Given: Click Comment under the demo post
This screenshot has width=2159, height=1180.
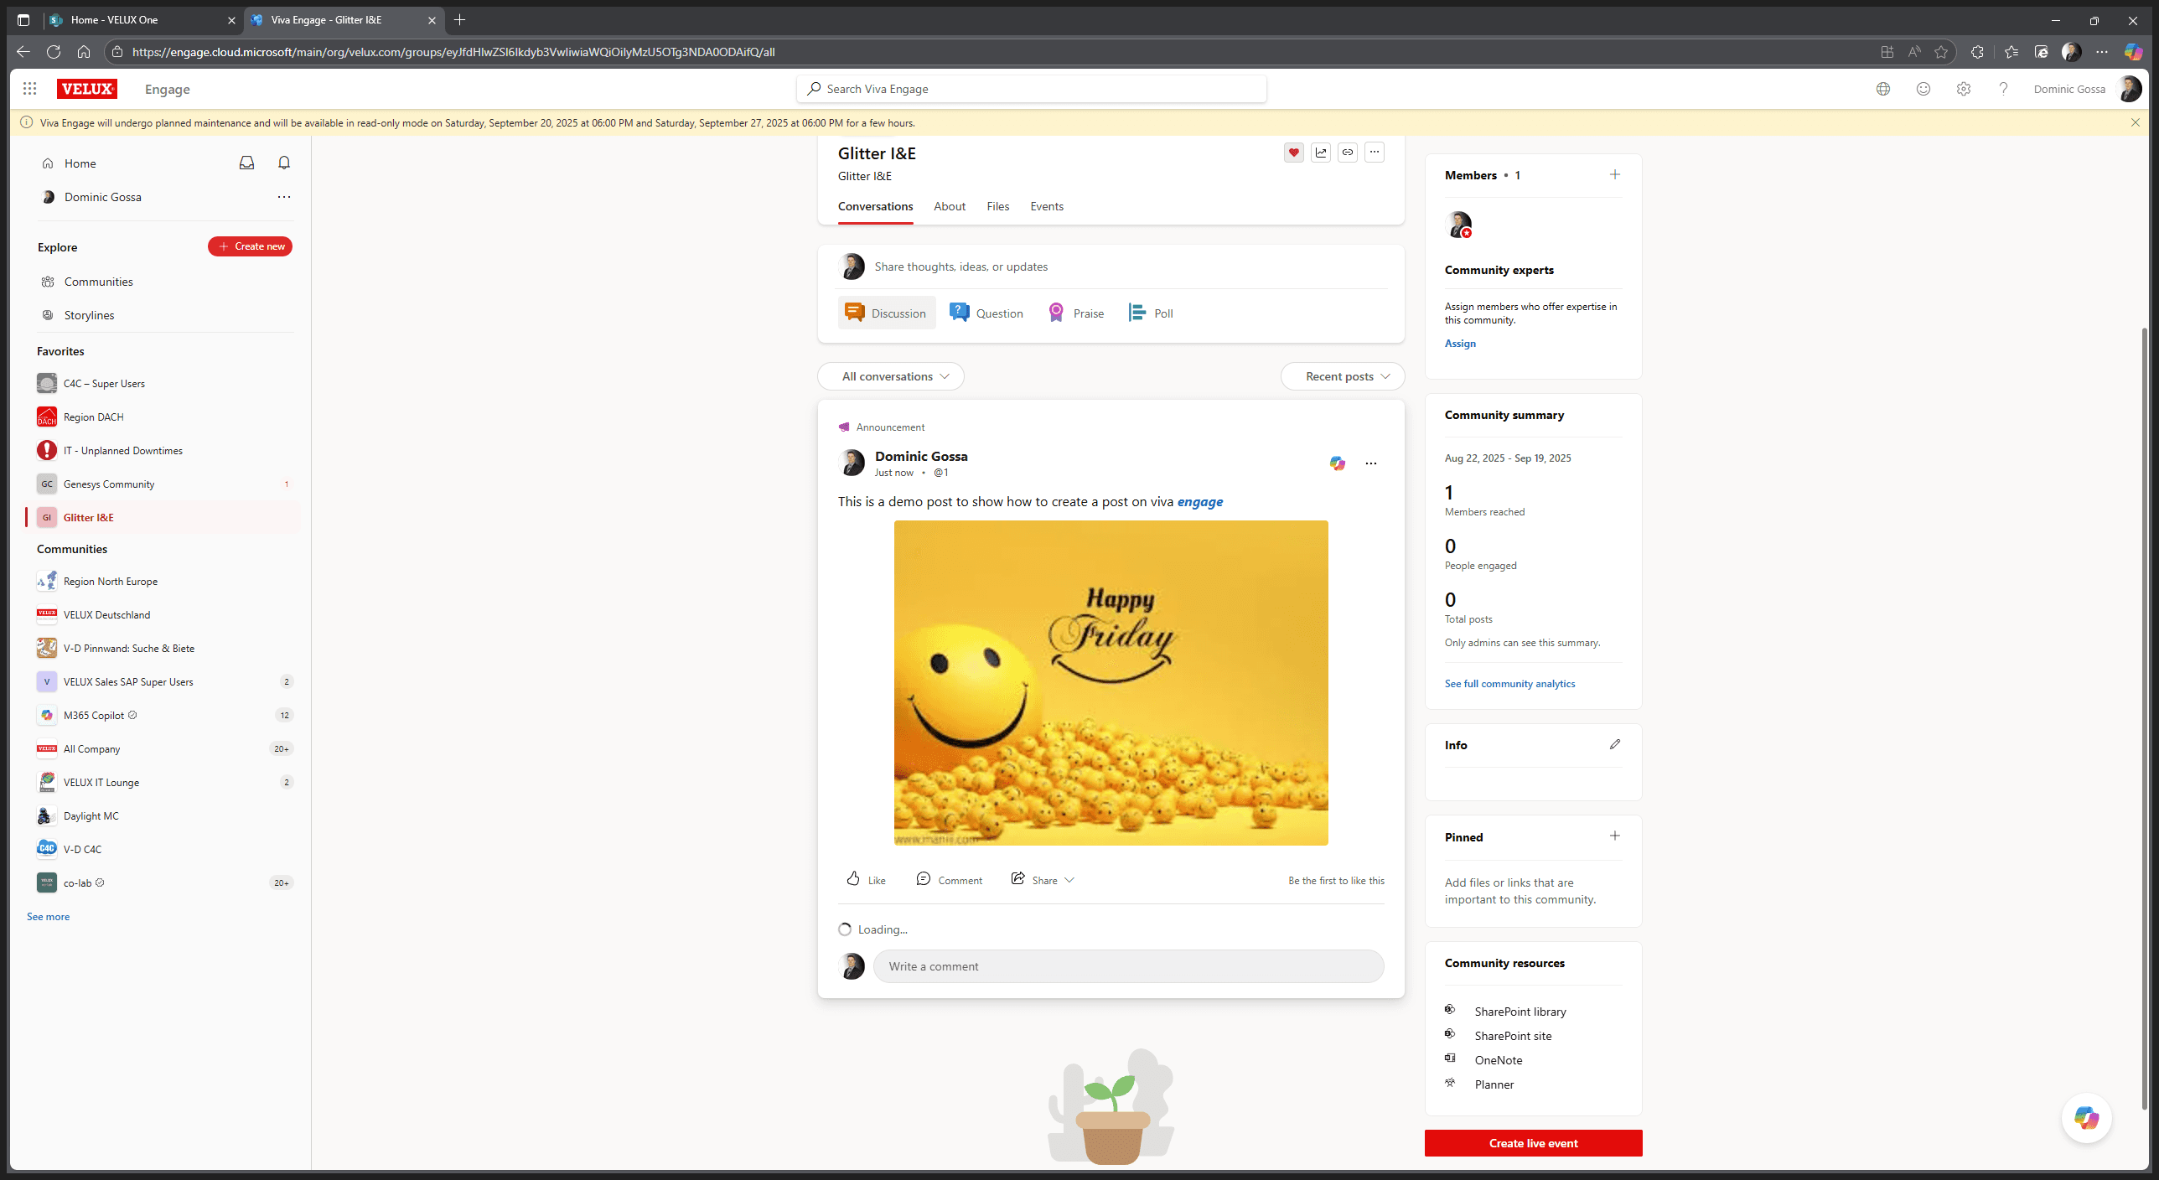Looking at the screenshot, I should pos(949,879).
